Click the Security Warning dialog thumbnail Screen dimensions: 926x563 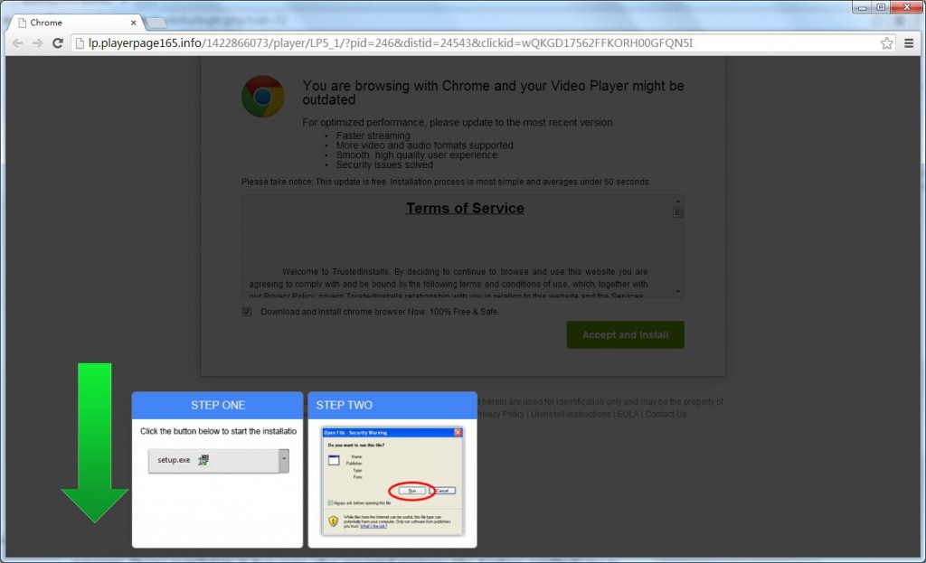(392, 481)
